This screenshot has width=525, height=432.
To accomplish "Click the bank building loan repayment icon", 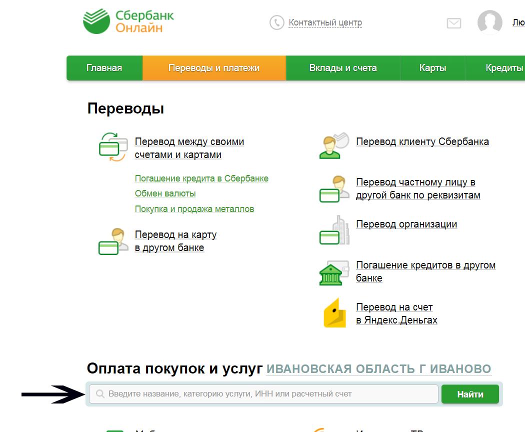I will [334, 272].
